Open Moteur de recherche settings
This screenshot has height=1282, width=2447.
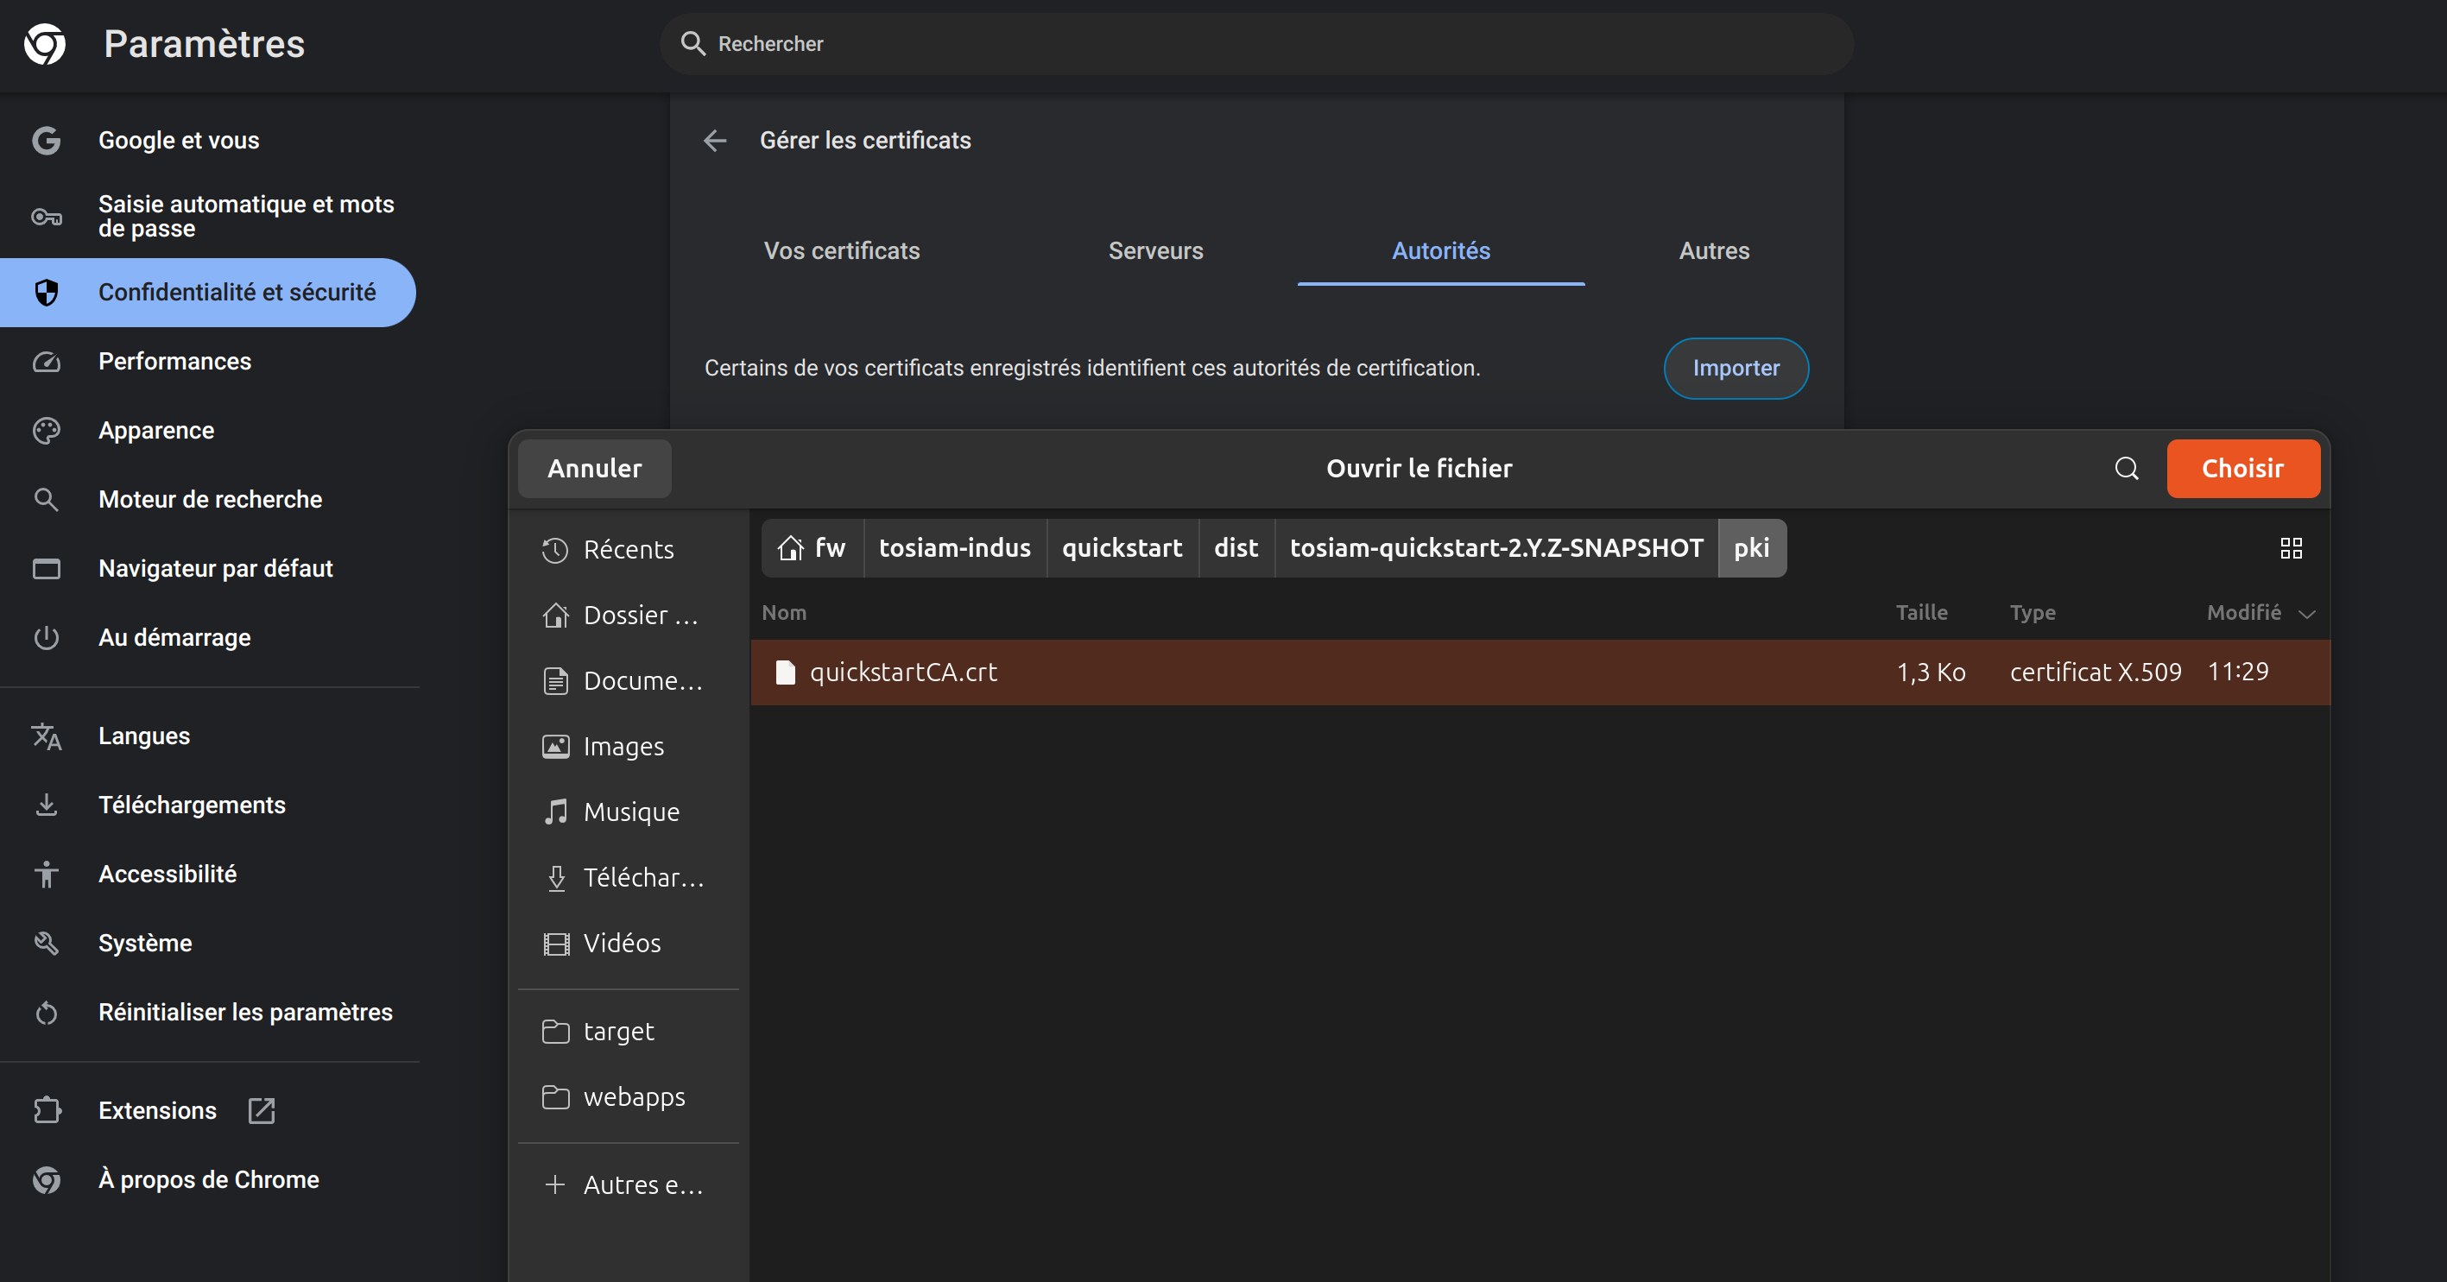[209, 500]
